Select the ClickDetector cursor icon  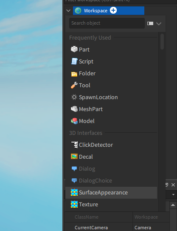(x=74, y=145)
